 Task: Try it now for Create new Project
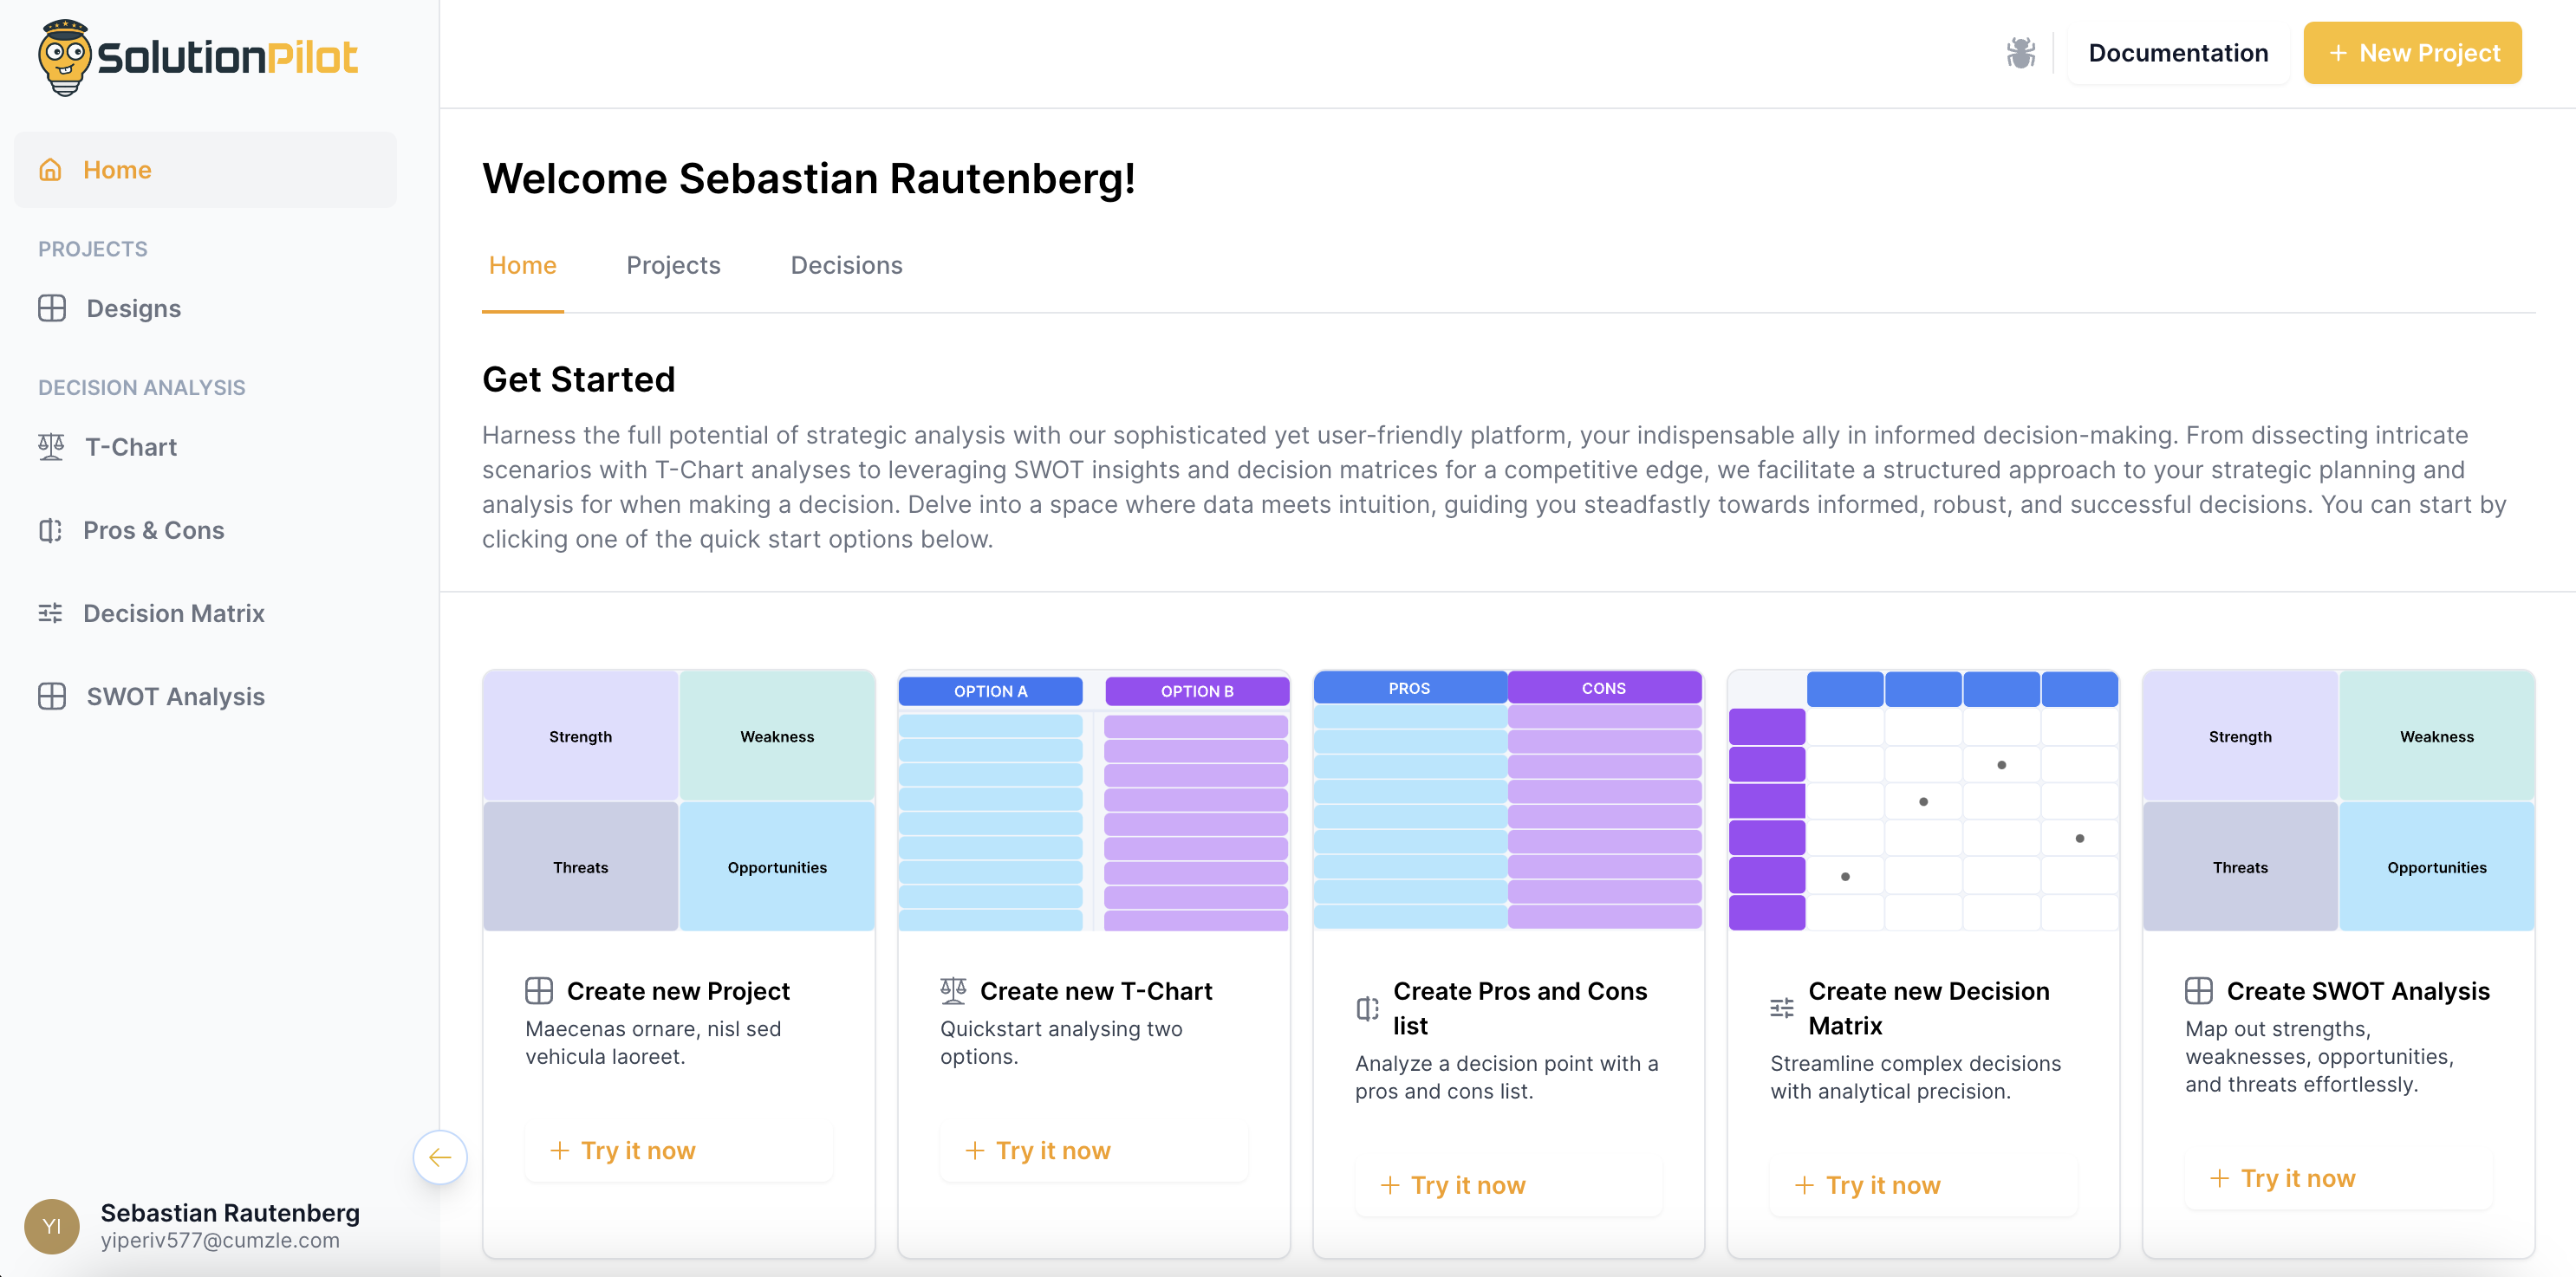[x=623, y=1151]
